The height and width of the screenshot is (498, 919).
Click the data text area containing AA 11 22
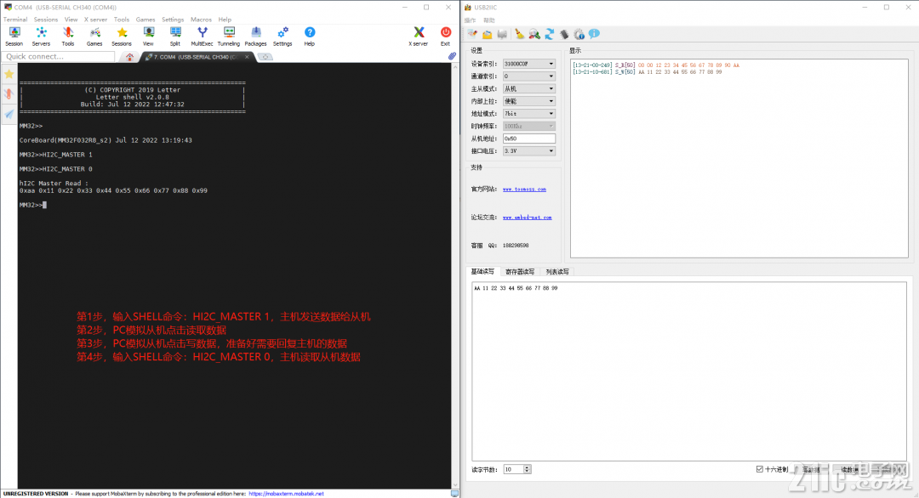click(x=689, y=371)
